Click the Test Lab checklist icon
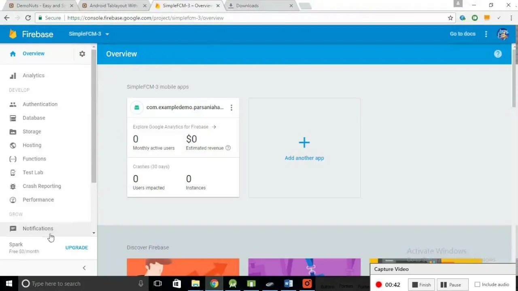Screen dimensions: 518x291 (x=13, y=173)
